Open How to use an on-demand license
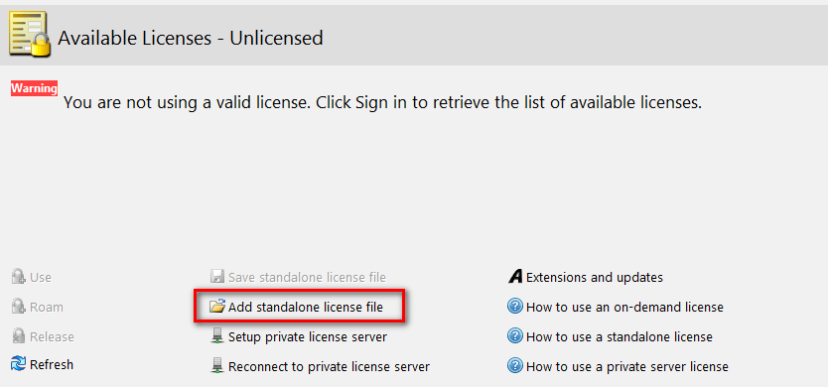The image size is (828, 387). (x=624, y=307)
